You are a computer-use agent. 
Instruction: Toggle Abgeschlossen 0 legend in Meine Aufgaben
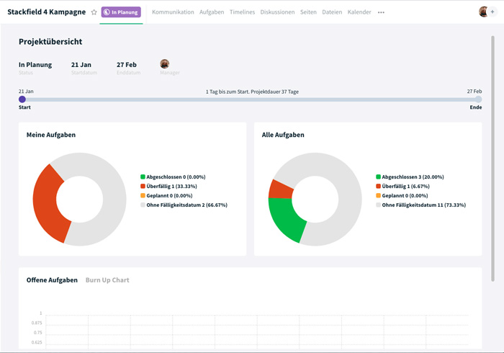tap(173, 176)
